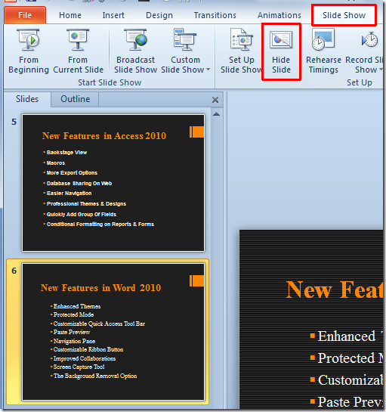Viewport: 386px width, 412px height.
Task: Open the Animations tab
Action: pyautogui.click(x=279, y=15)
